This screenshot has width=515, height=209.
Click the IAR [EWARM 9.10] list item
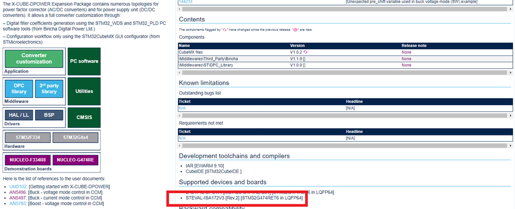click(x=205, y=166)
